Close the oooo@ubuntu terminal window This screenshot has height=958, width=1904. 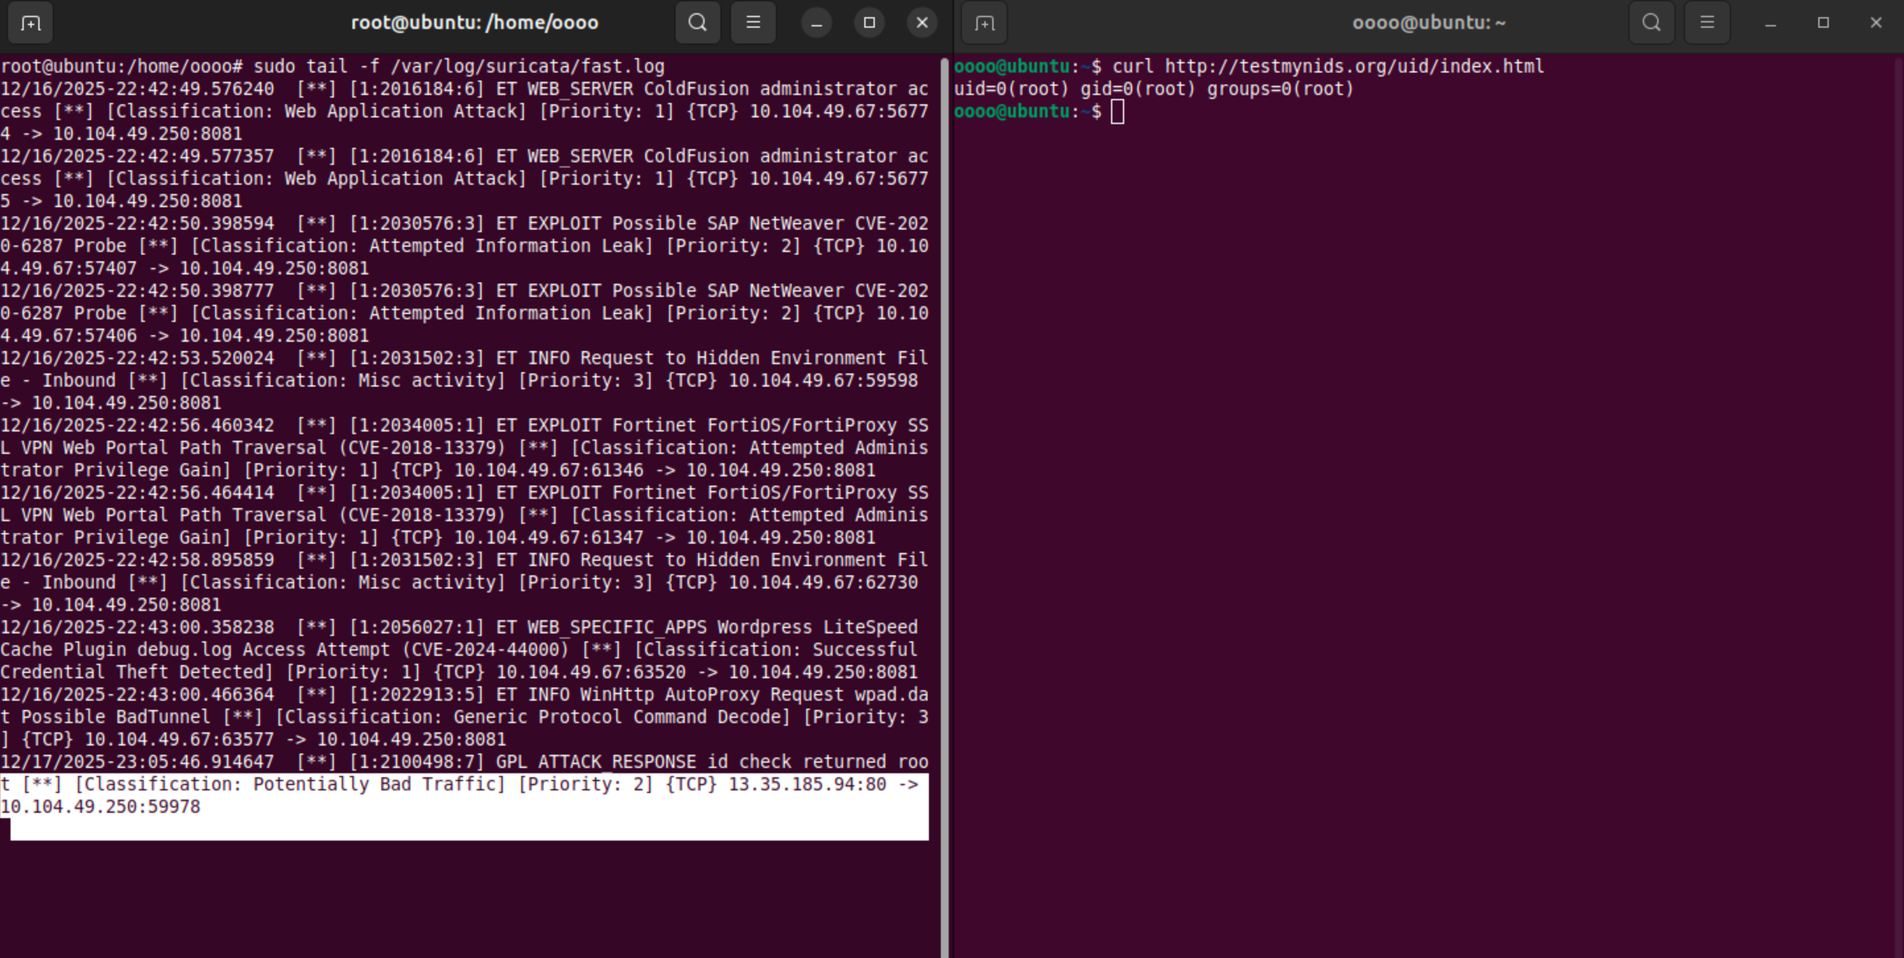point(1876,23)
